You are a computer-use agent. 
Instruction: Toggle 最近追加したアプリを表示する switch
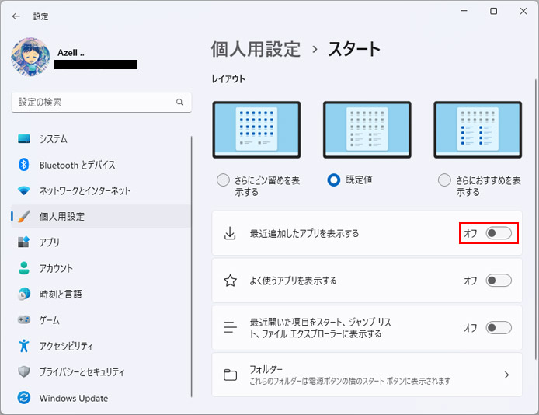[x=499, y=233]
